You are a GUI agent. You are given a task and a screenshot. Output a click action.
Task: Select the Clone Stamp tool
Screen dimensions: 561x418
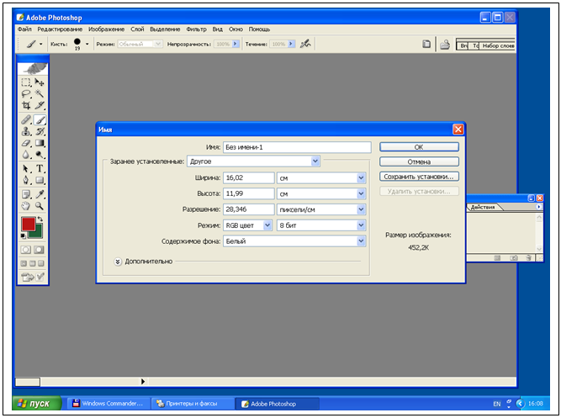[x=26, y=131]
